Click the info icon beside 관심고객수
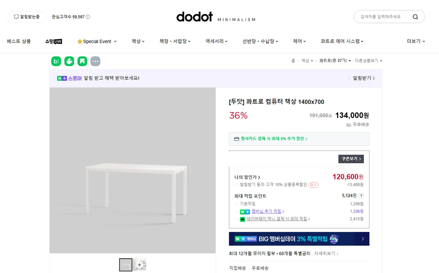 coord(88,17)
